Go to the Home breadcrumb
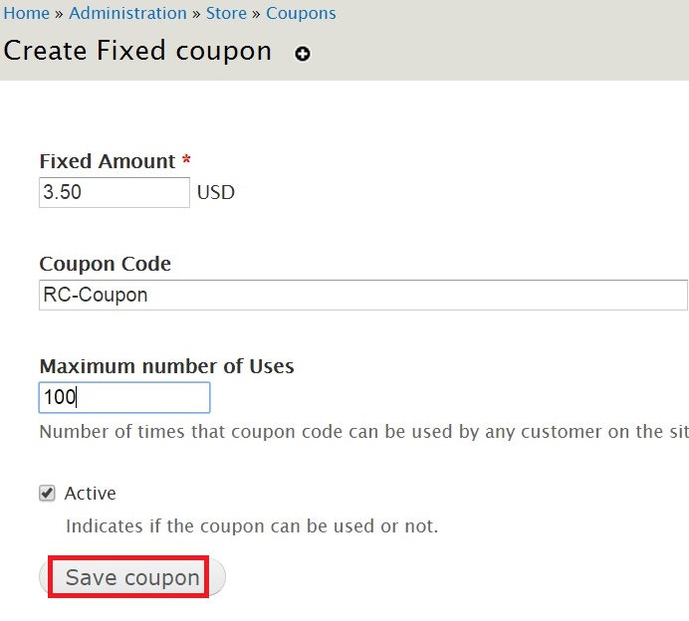Image resolution: width=689 pixels, height=621 pixels. (26, 13)
